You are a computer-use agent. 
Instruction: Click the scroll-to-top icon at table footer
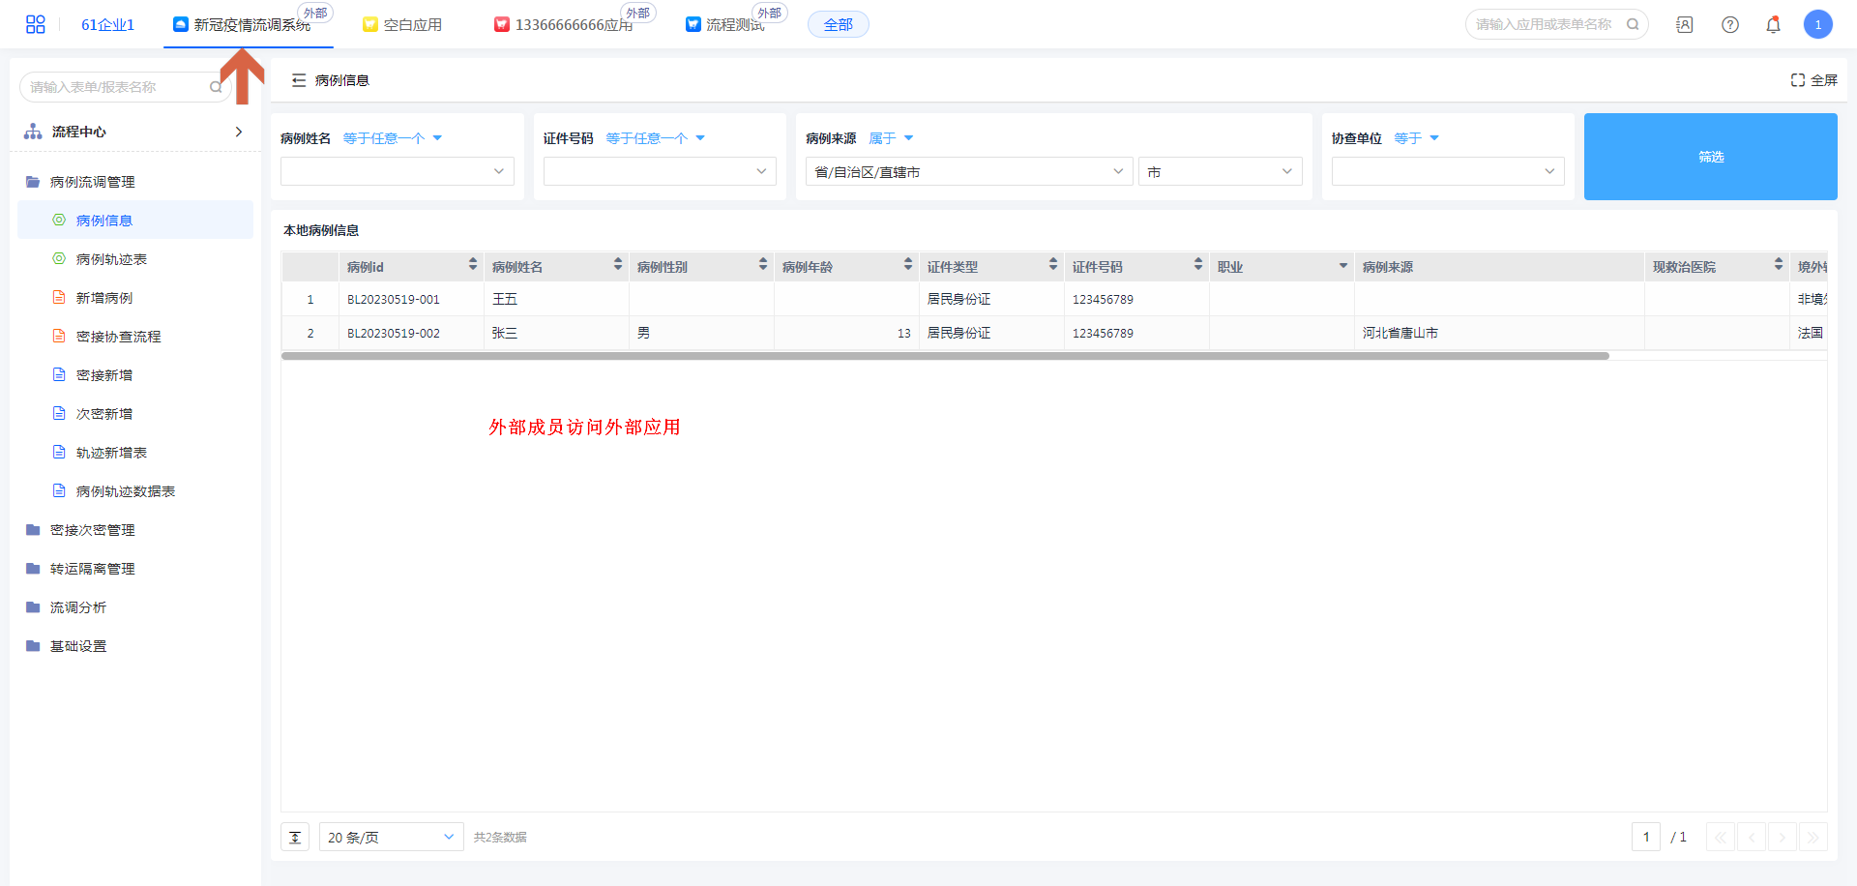click(x=295, y=838)
